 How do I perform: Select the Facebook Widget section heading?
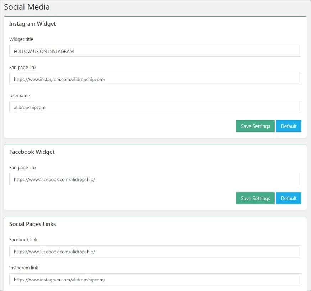(32, 152)
